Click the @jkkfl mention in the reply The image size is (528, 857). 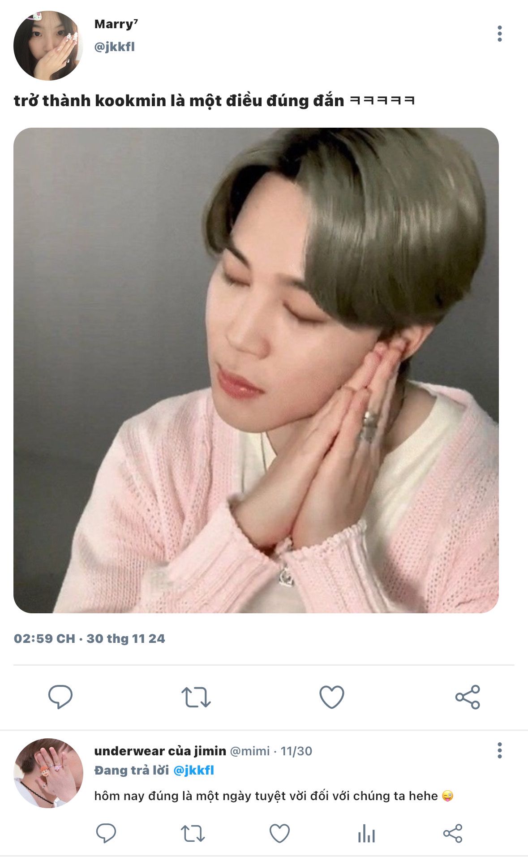point(193,770)
